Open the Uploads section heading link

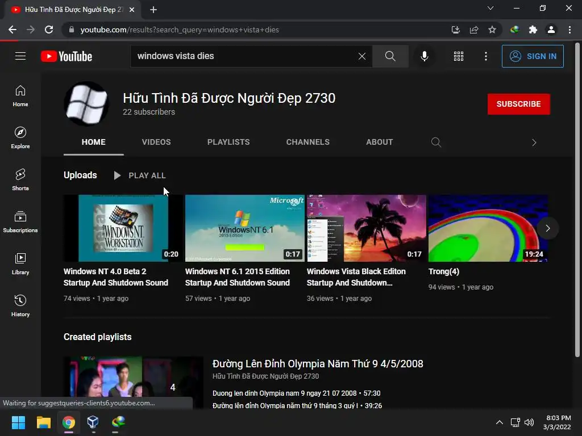80,175
